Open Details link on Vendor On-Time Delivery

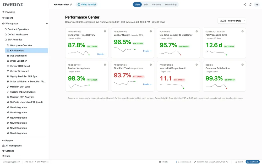point(101,54)
